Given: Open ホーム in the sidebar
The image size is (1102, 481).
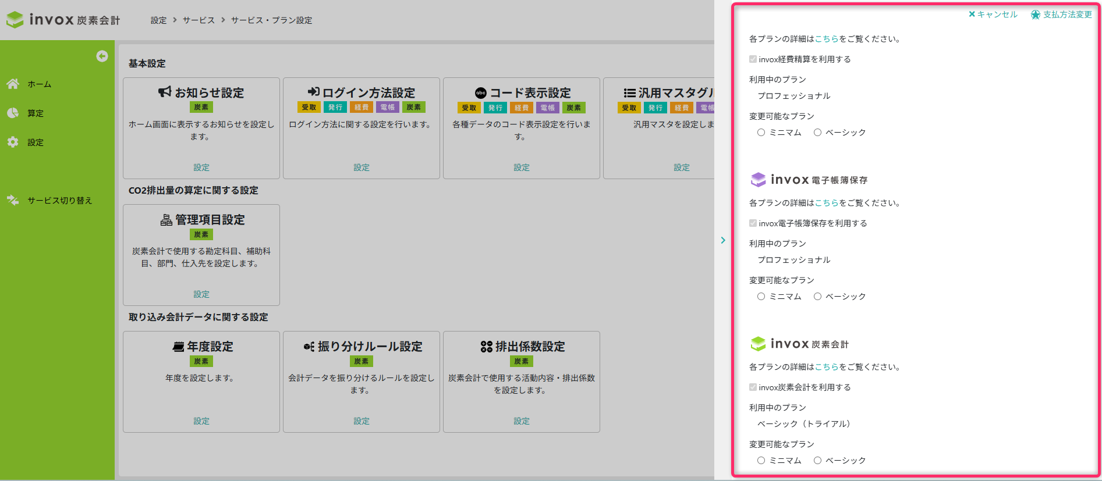Looking at the screenshot, I should click(39, 84).
